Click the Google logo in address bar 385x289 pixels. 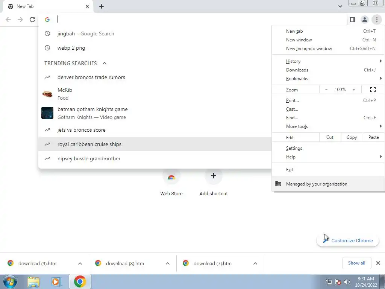click(x=47, y=20)
